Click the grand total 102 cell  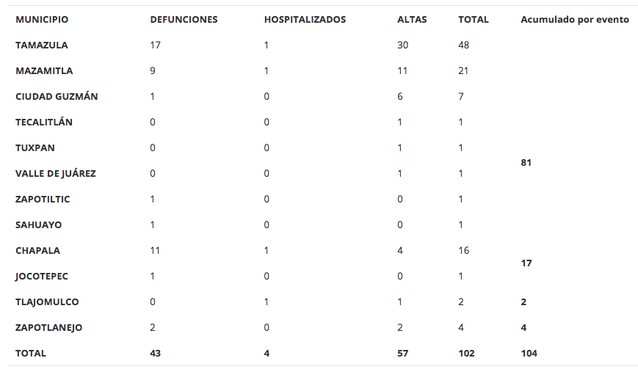click(466, 354)
